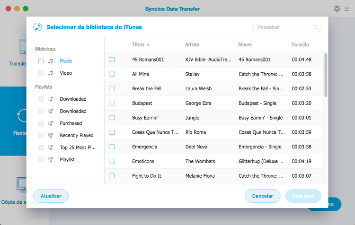Click the Está bem button
Image resolution: width=355 pixels, height=225 pixels.
(x=303, y=196)
